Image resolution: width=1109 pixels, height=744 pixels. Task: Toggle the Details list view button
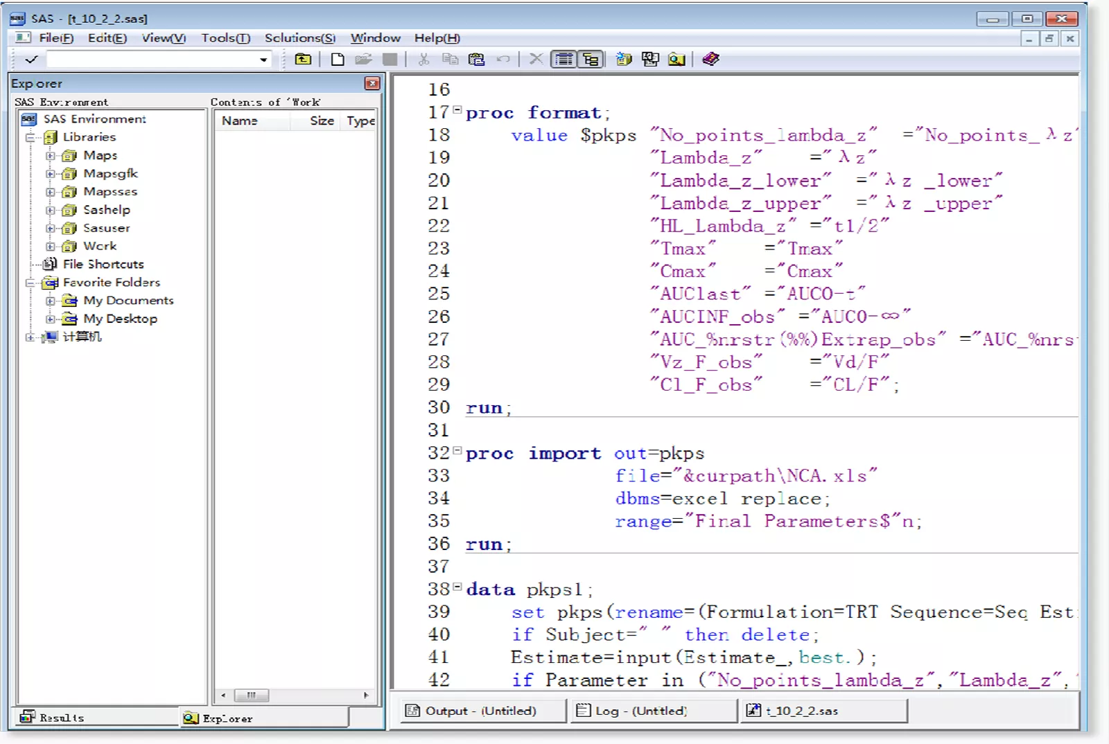(564, 59)
